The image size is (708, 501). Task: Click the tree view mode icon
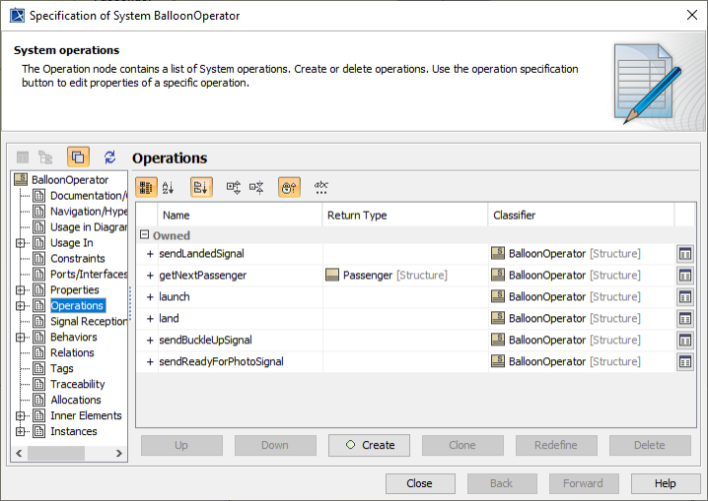pyautogui.click(x=45, y=157)
